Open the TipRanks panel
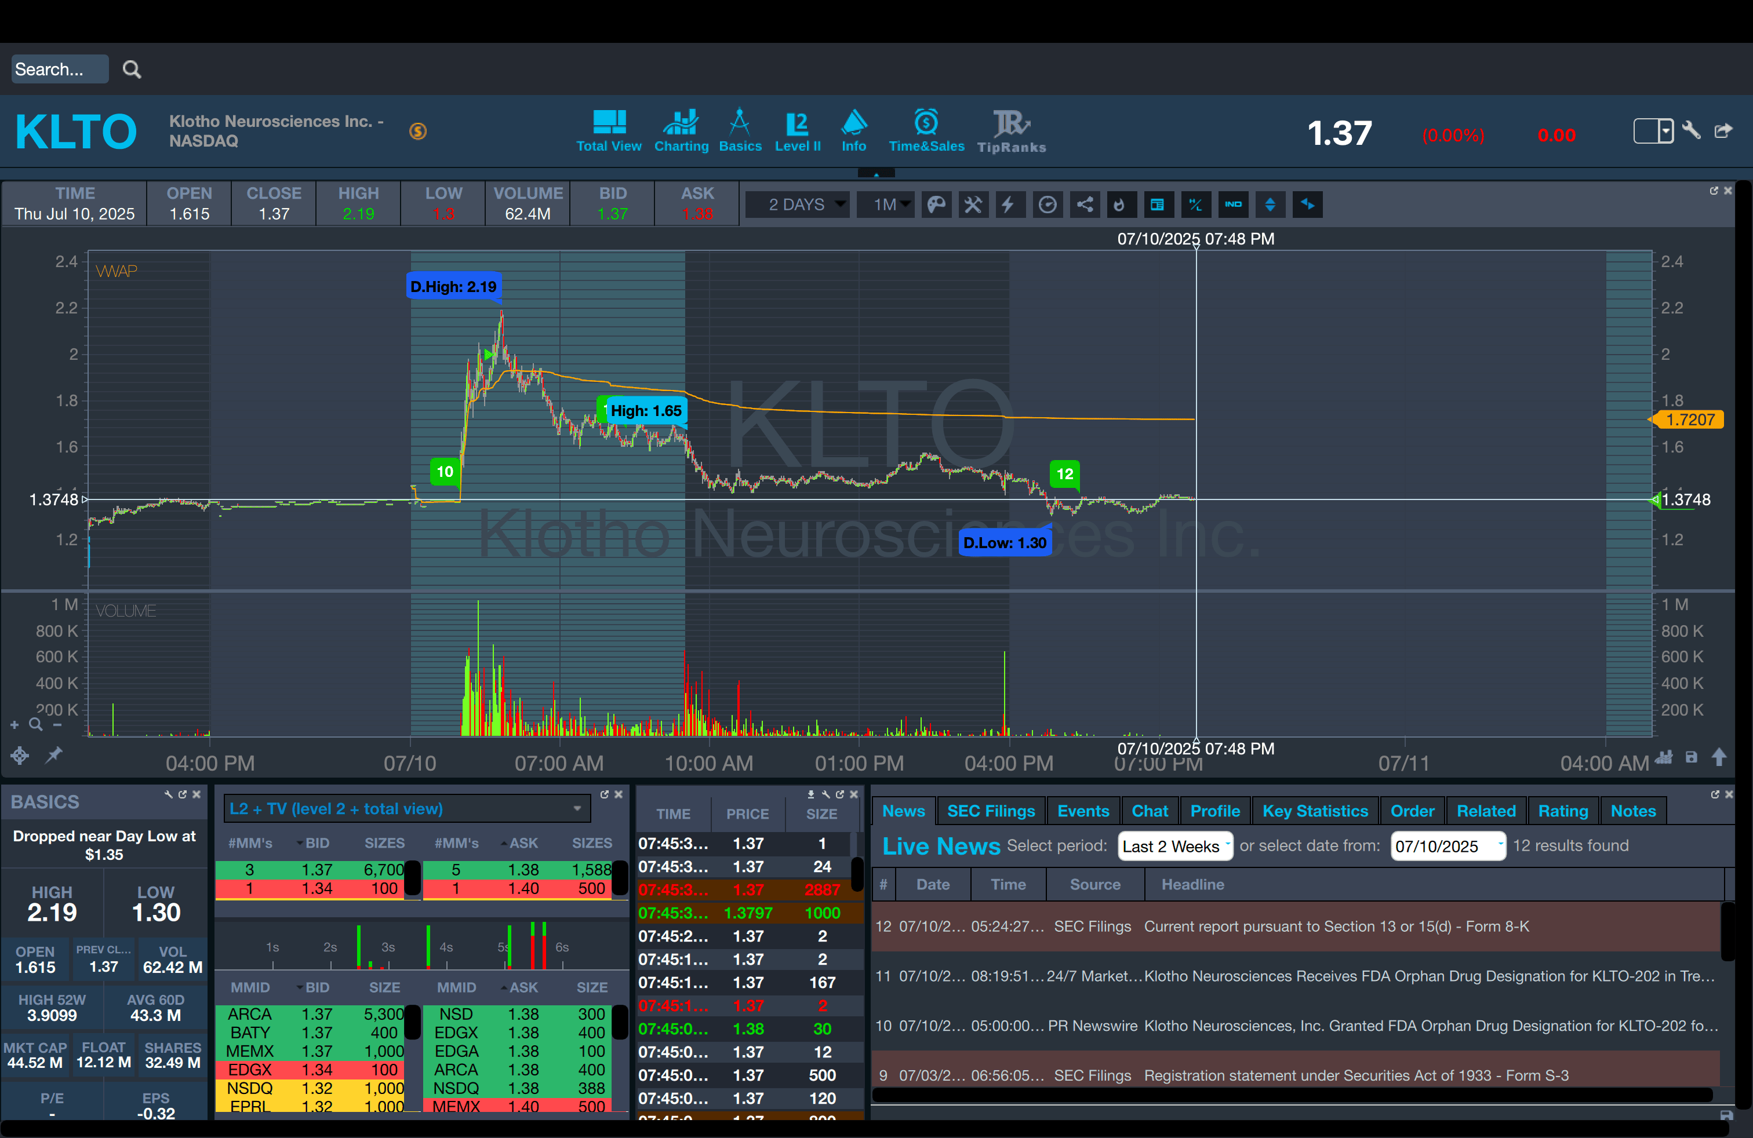This screenshot has height=1138, width=1753. [1010, 132]
